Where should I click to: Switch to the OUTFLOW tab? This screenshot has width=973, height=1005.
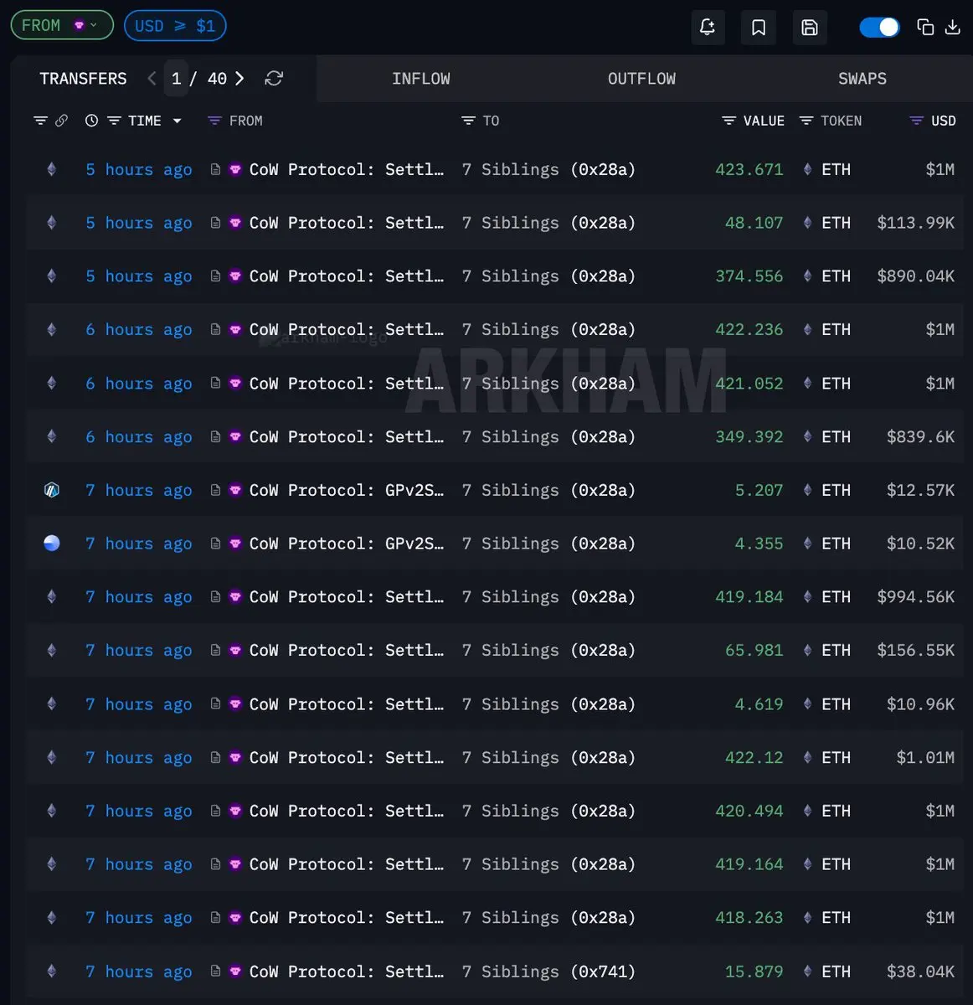click(x=641, y=78)
